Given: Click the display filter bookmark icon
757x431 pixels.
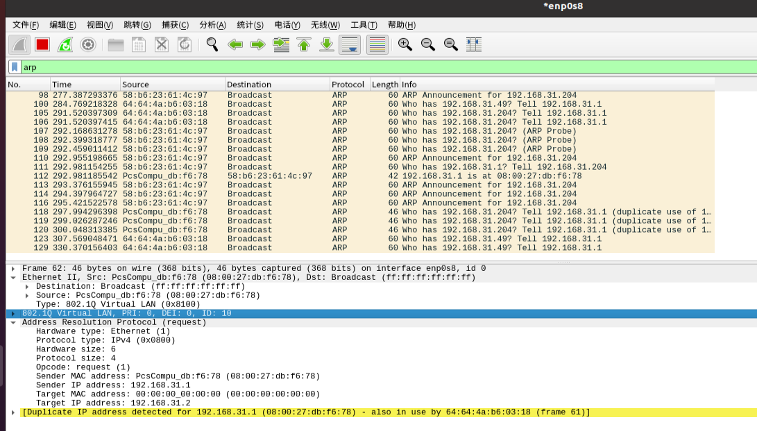Looking at the screenshot, I should click(x=15, y=67).
